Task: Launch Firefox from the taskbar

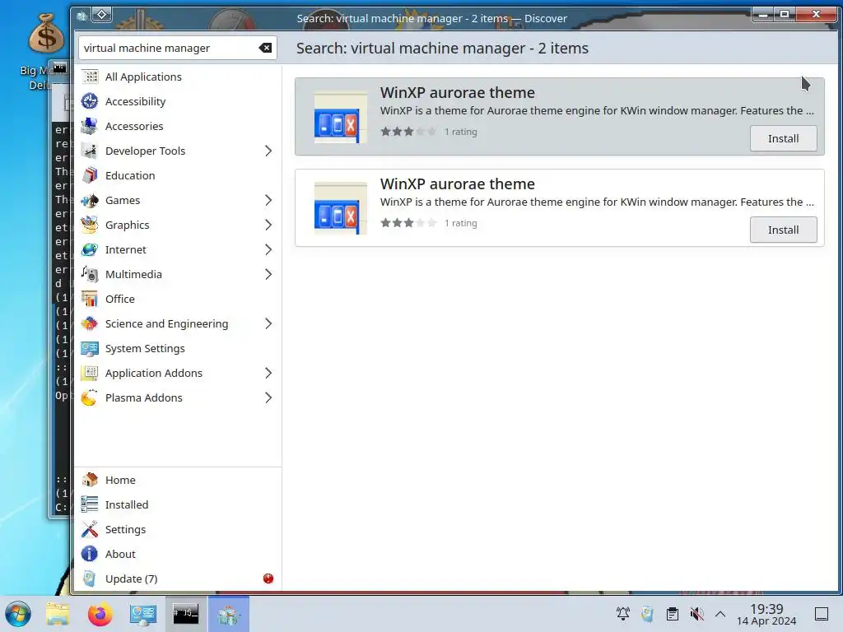Action: click(100, 614)
